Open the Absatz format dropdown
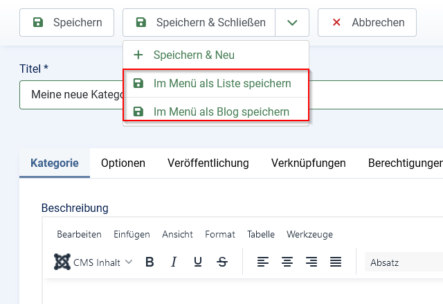The height and width of the screenshot is (304, 443). pos(404,262)
